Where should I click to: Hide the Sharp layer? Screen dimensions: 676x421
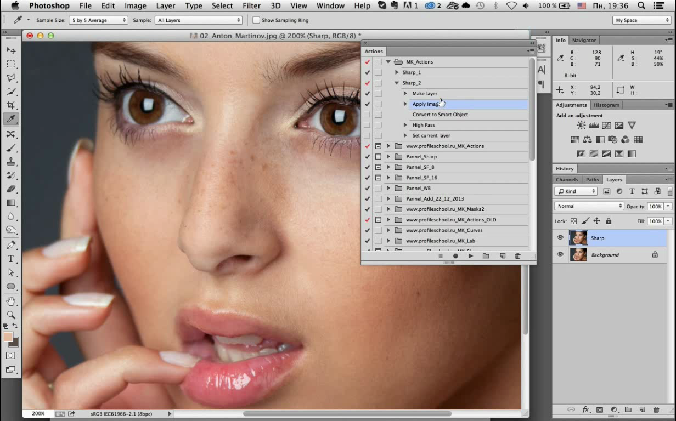tap(560, 238)
